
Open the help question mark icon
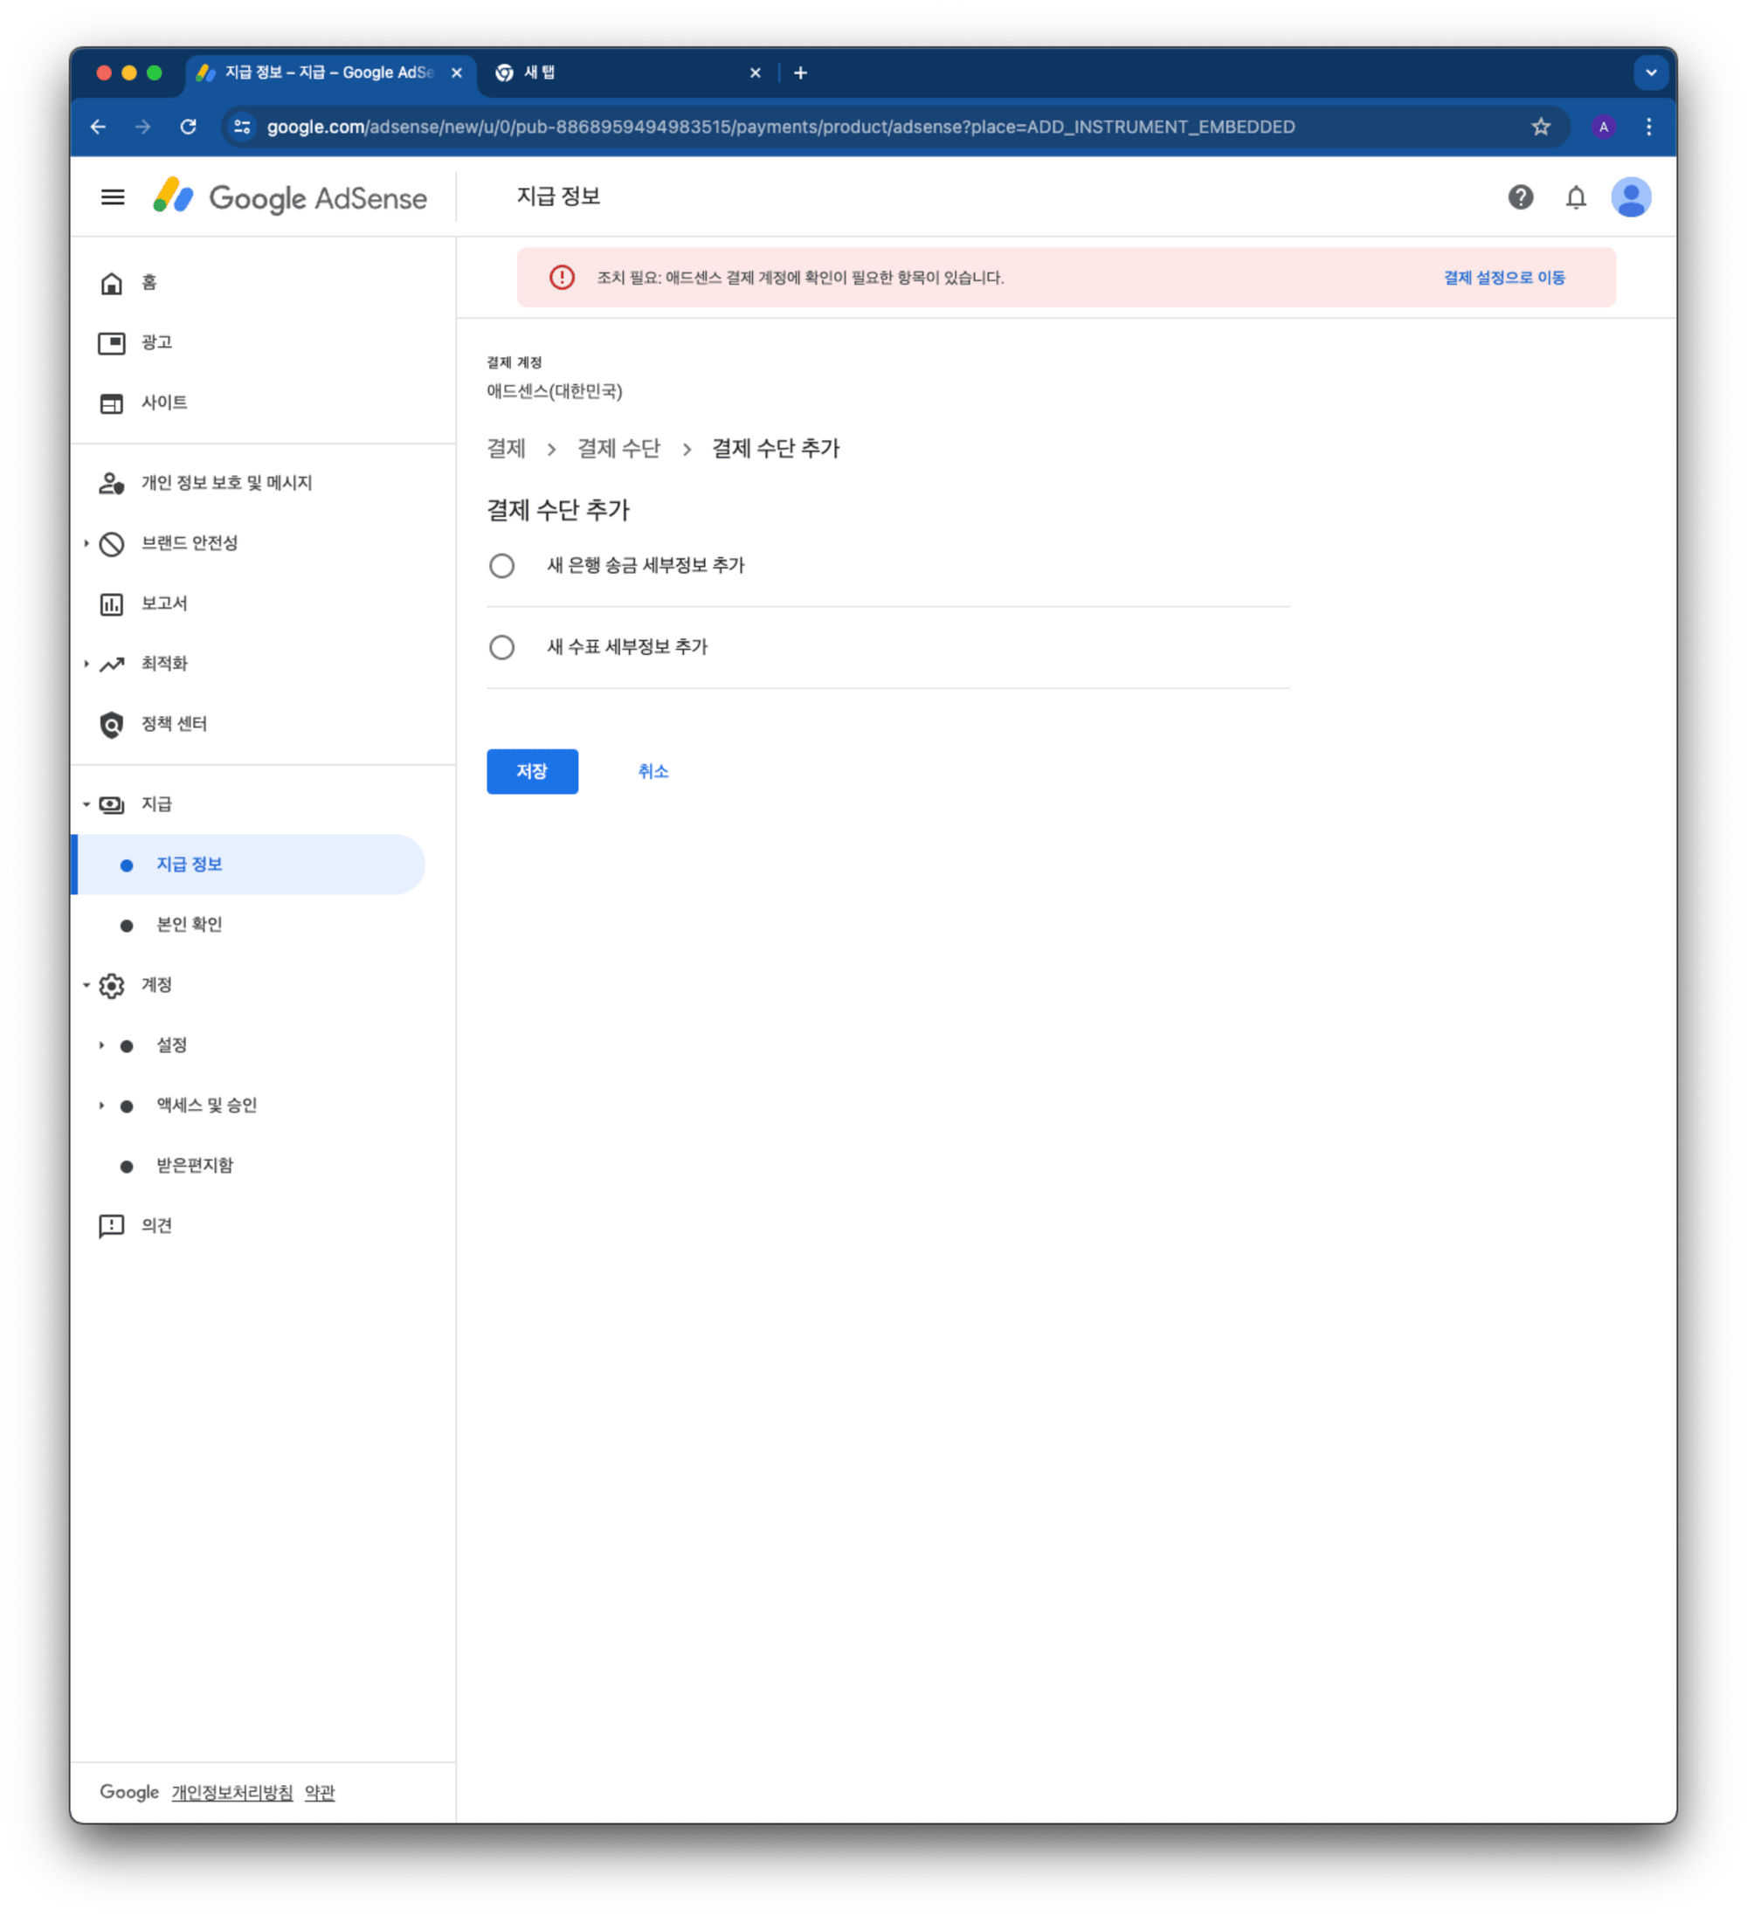coord(1521,197)
